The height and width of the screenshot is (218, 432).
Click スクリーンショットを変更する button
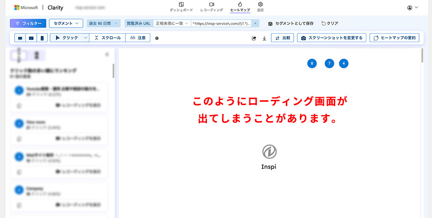click(x=332, y=38)
